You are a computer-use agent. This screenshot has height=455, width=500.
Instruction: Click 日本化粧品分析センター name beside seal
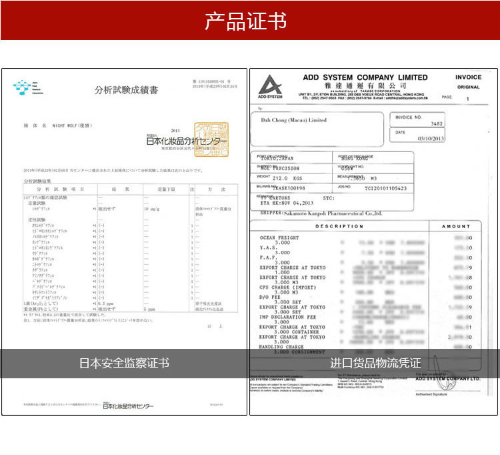pyautogui.click(x=186, y=141)
